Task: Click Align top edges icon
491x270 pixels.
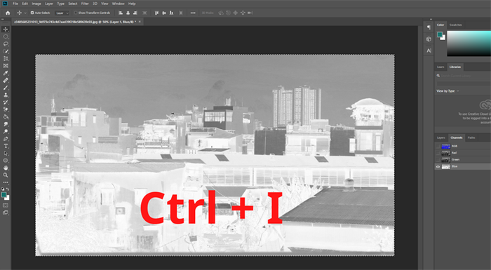Action: [x=156, y=13]
